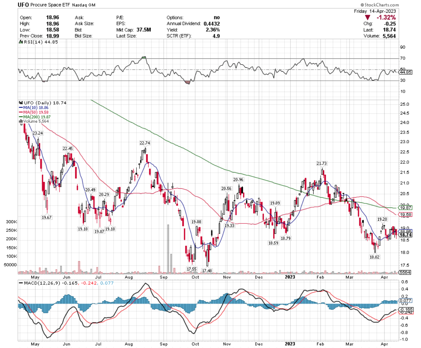Click the MACD(12,26,9) legend text
Viewport: 421px width, 348px height.
[43, 283]
